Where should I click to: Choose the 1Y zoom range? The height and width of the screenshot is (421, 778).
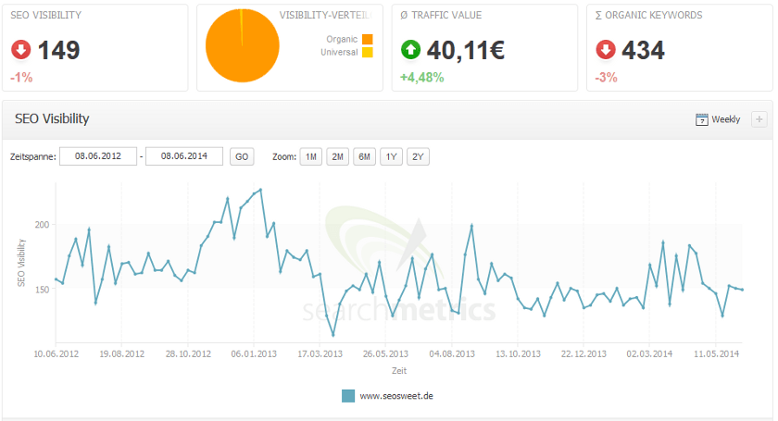tap(392, 156)
